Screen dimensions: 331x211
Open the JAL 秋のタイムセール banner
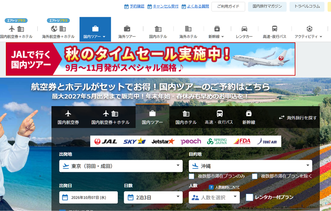(151, 59)
